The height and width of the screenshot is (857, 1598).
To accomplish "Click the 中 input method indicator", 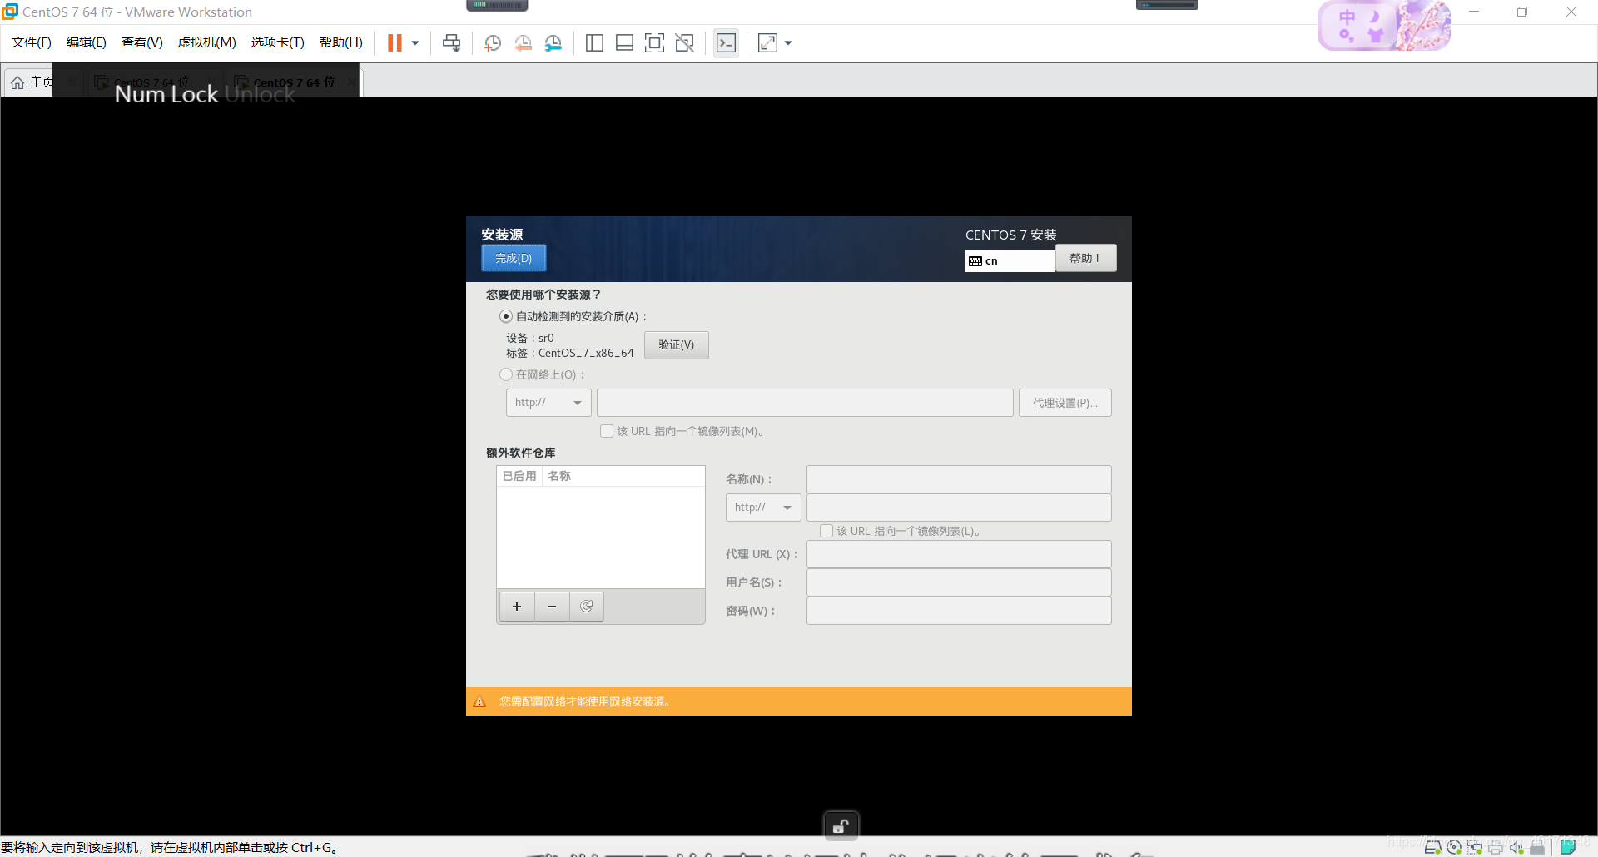I will point(1347,17).
